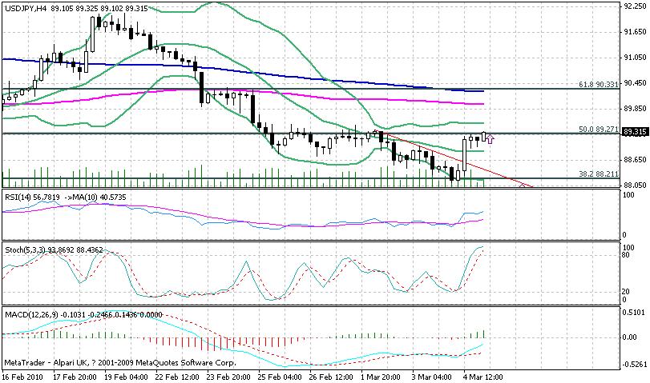650x383 pixels.
Task: Click the 88.650 price axis value
Action: [634, 160]
